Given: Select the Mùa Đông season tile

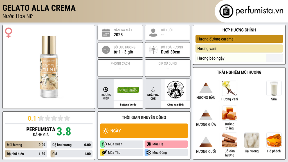Looking at the screenshot, I should point(166,153).
